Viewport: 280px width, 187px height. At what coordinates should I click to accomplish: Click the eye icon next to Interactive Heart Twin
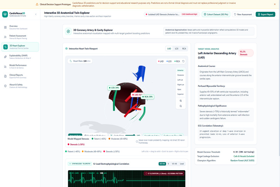tap(66, 48)
